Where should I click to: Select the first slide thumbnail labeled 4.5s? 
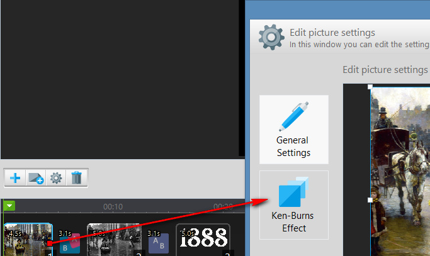click(x=28, y=240)
